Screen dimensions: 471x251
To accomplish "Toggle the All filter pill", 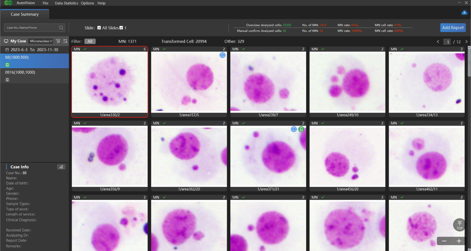I will 90,41.
